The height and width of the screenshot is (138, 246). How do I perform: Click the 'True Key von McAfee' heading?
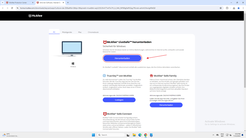pyautogui.click(x=119, y=76)
